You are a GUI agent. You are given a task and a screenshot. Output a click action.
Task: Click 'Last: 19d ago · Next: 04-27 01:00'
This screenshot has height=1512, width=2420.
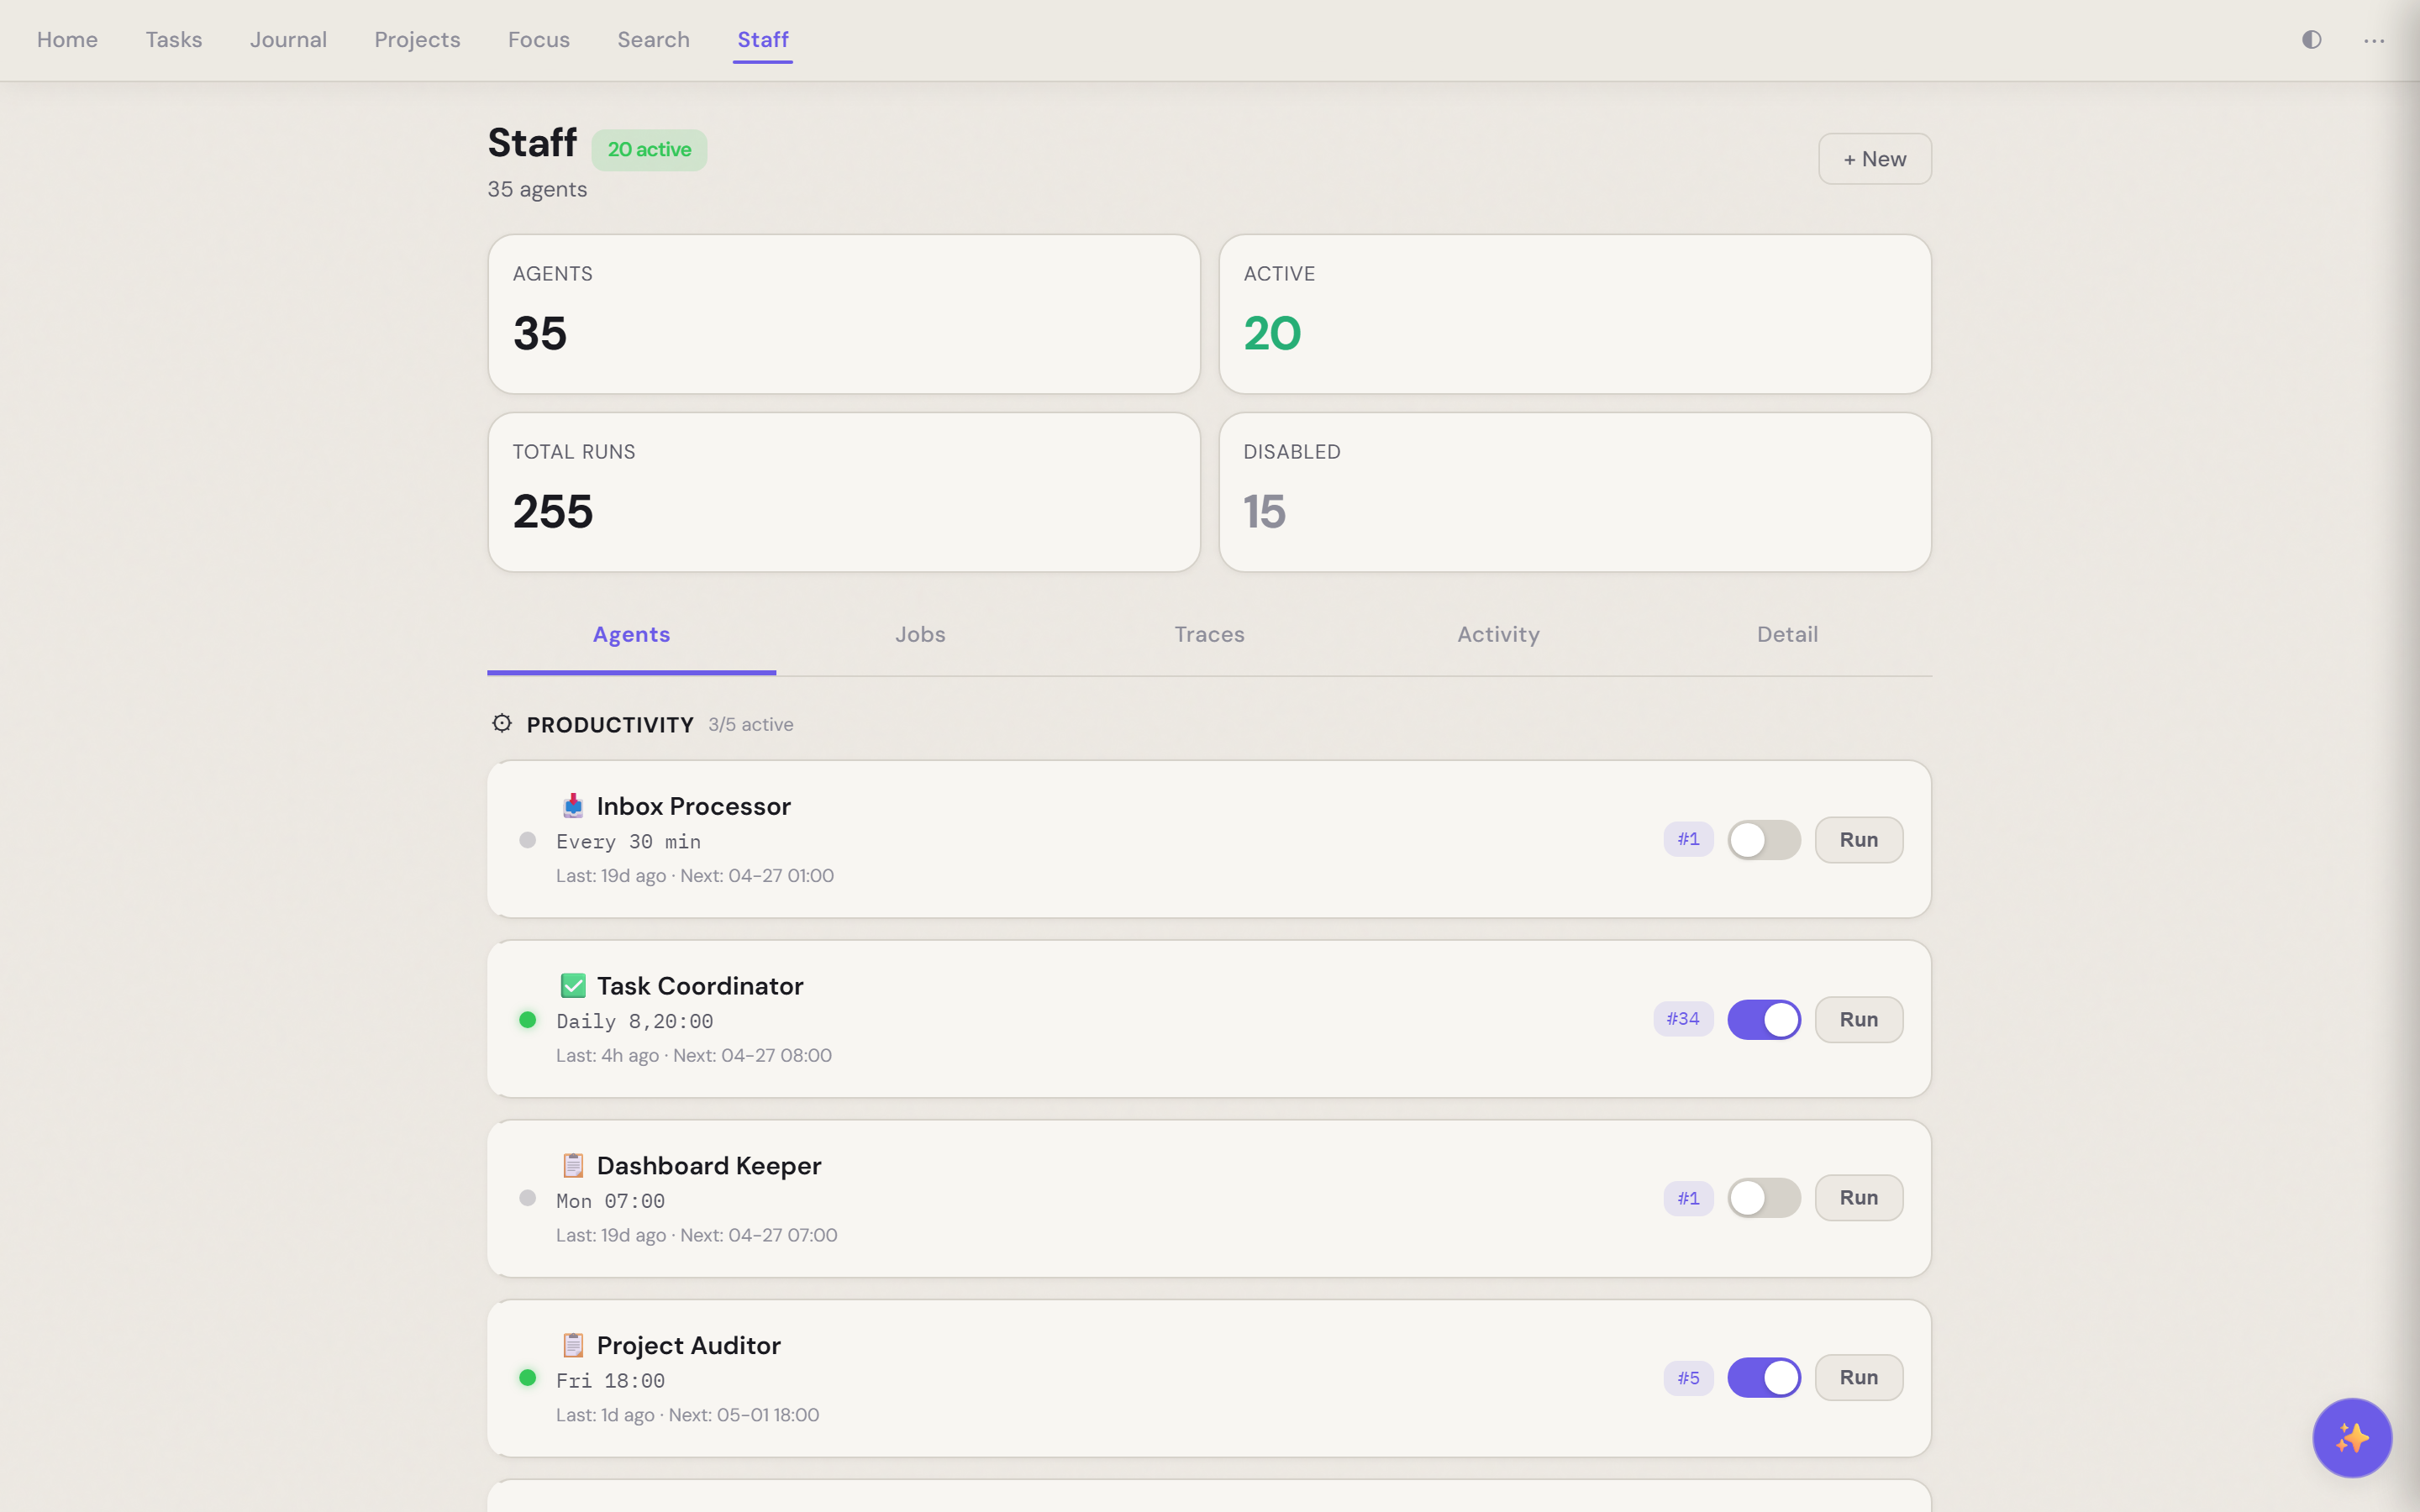[x=695, y=876]
